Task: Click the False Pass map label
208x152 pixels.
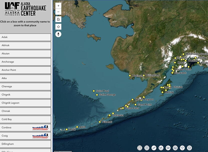Action: click(x=132, y=108)
